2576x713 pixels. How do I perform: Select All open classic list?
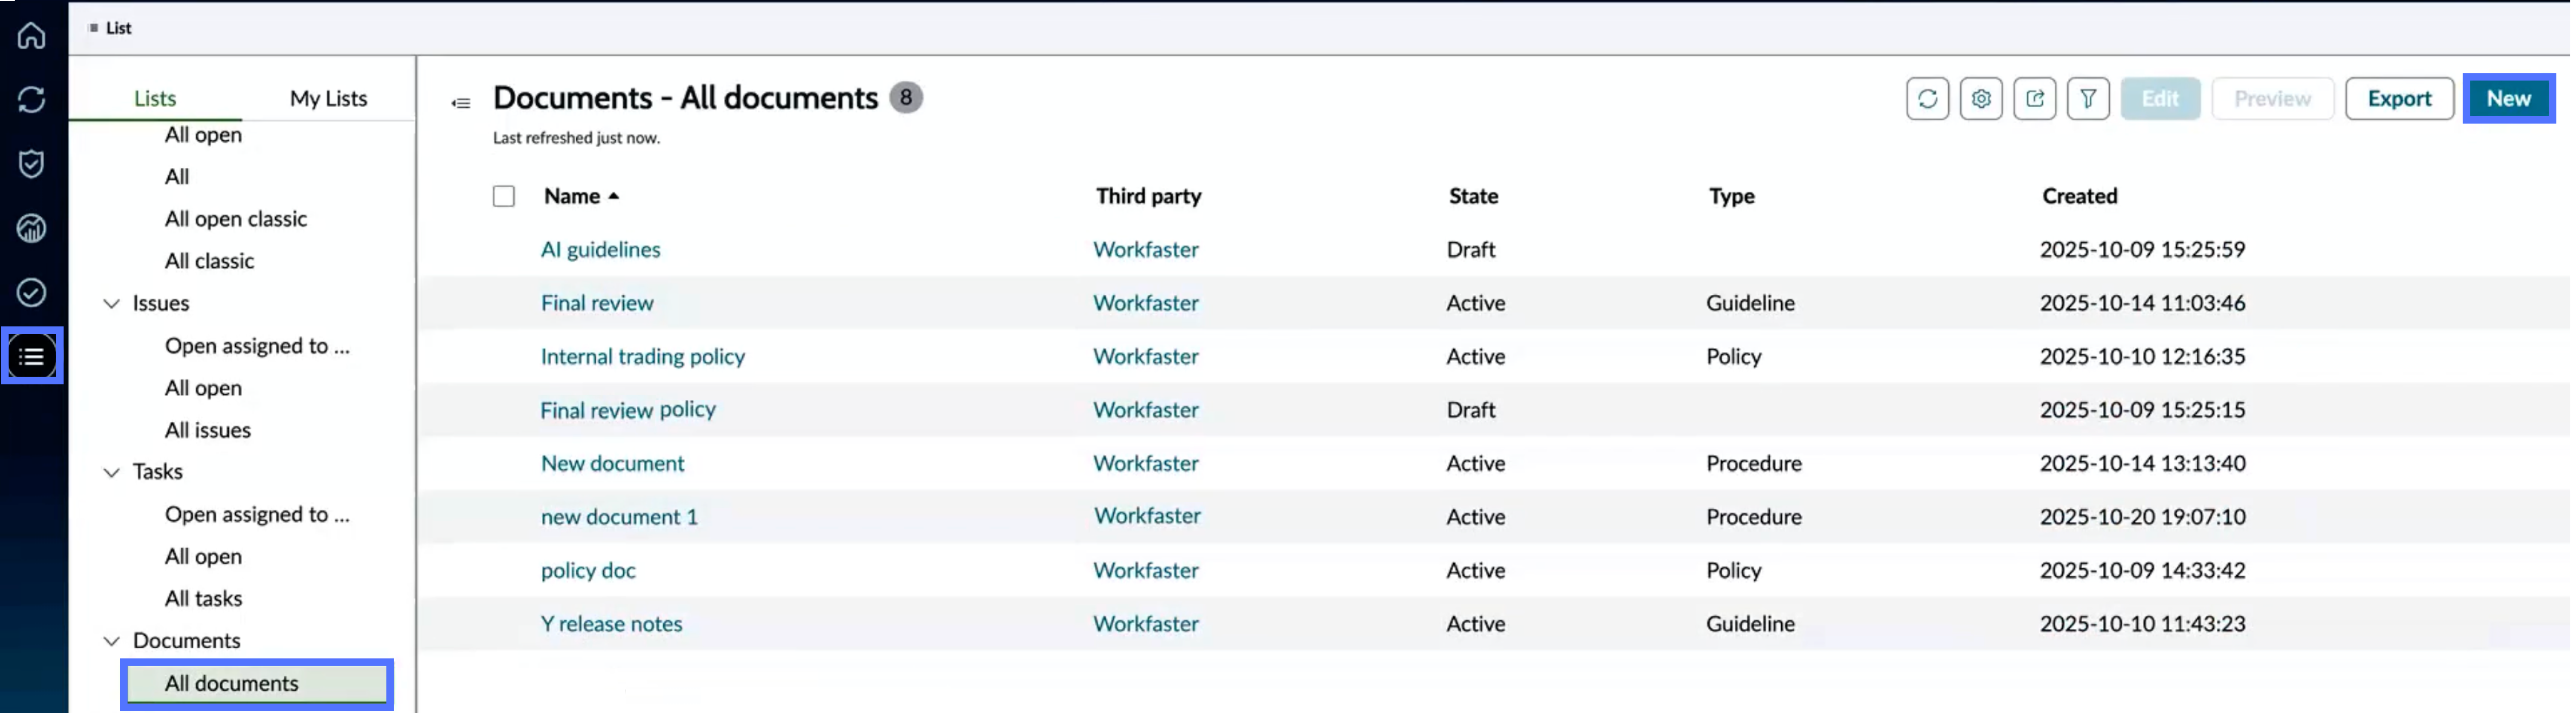point(236,219)
